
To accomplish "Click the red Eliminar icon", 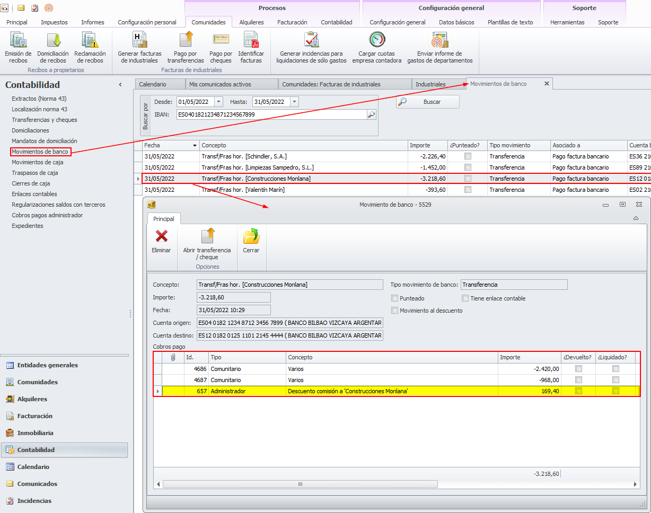I will coord(161,236).
